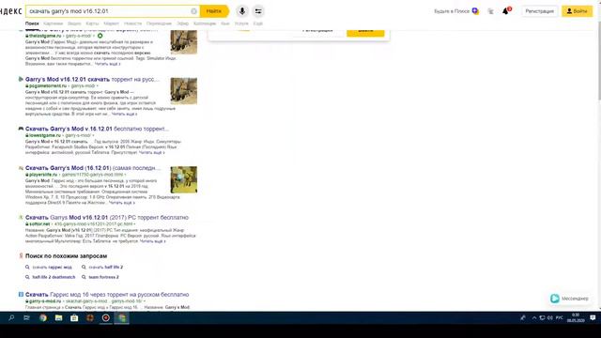Select suggestion 'half-life 2 deathmatch'

click(x=54, y=277)
